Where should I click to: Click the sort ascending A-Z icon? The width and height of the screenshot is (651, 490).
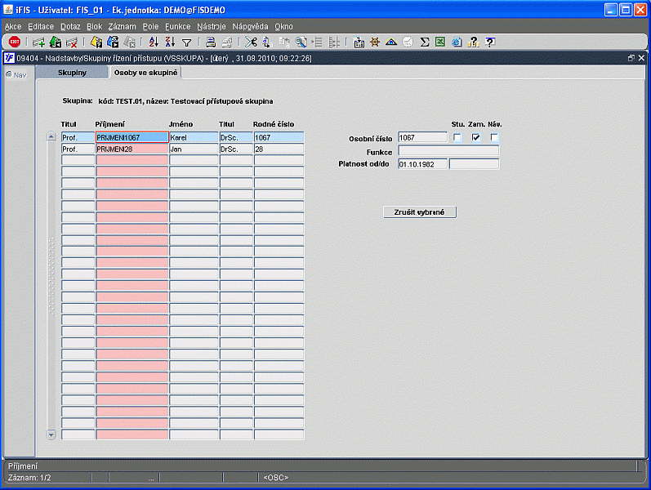pos(154,42)
